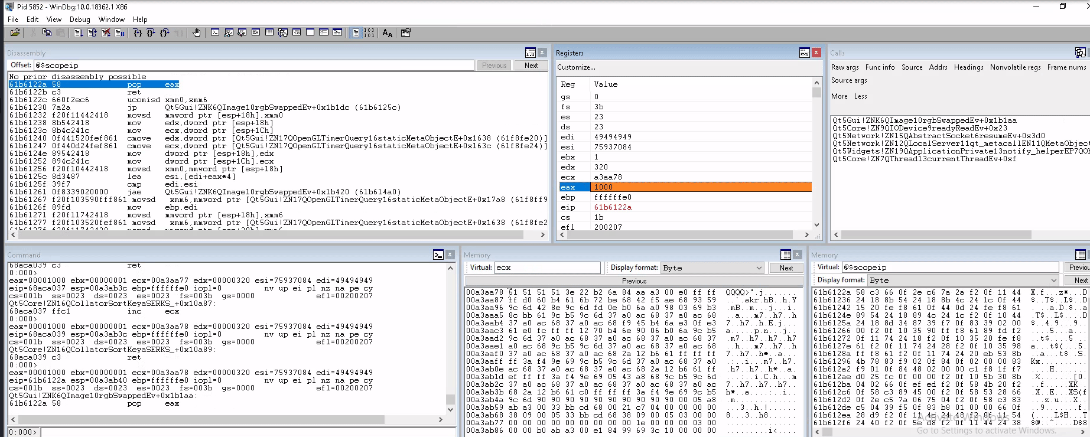Open the Scratch Pad toolbar icon
The image size is (1090, 437).
pos(310,33)
